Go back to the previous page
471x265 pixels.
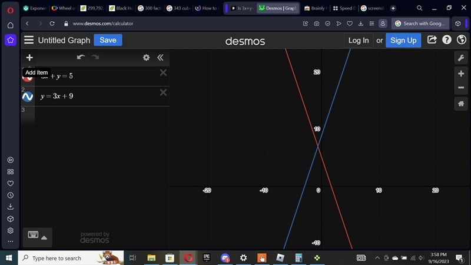point(27,24)
